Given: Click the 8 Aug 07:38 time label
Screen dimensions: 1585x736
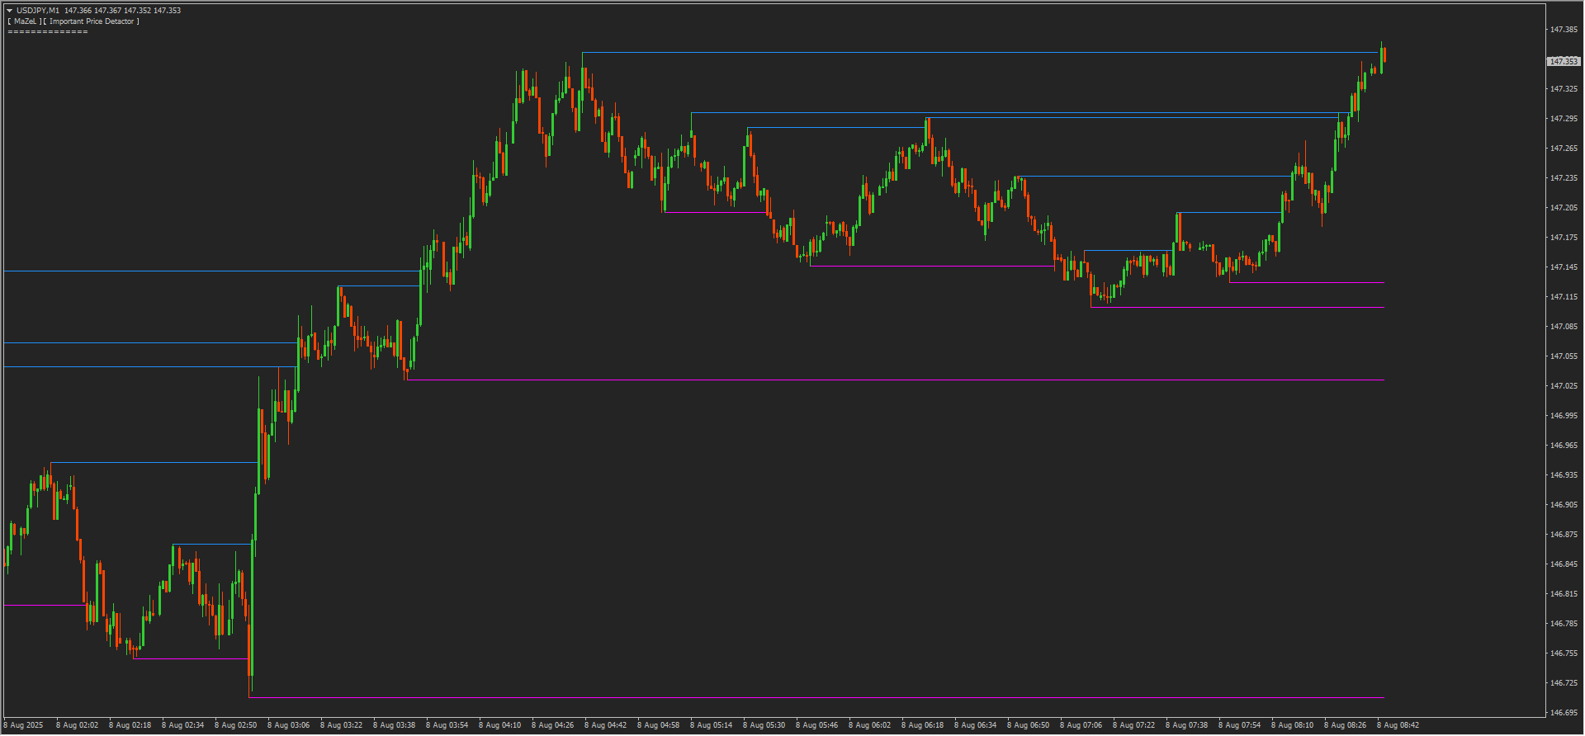Looking at the screenshot, I should tap(1186, 726).
